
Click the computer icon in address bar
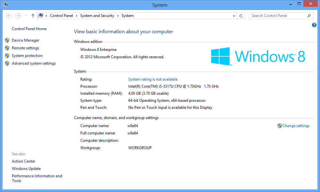[x=41, y=15]
